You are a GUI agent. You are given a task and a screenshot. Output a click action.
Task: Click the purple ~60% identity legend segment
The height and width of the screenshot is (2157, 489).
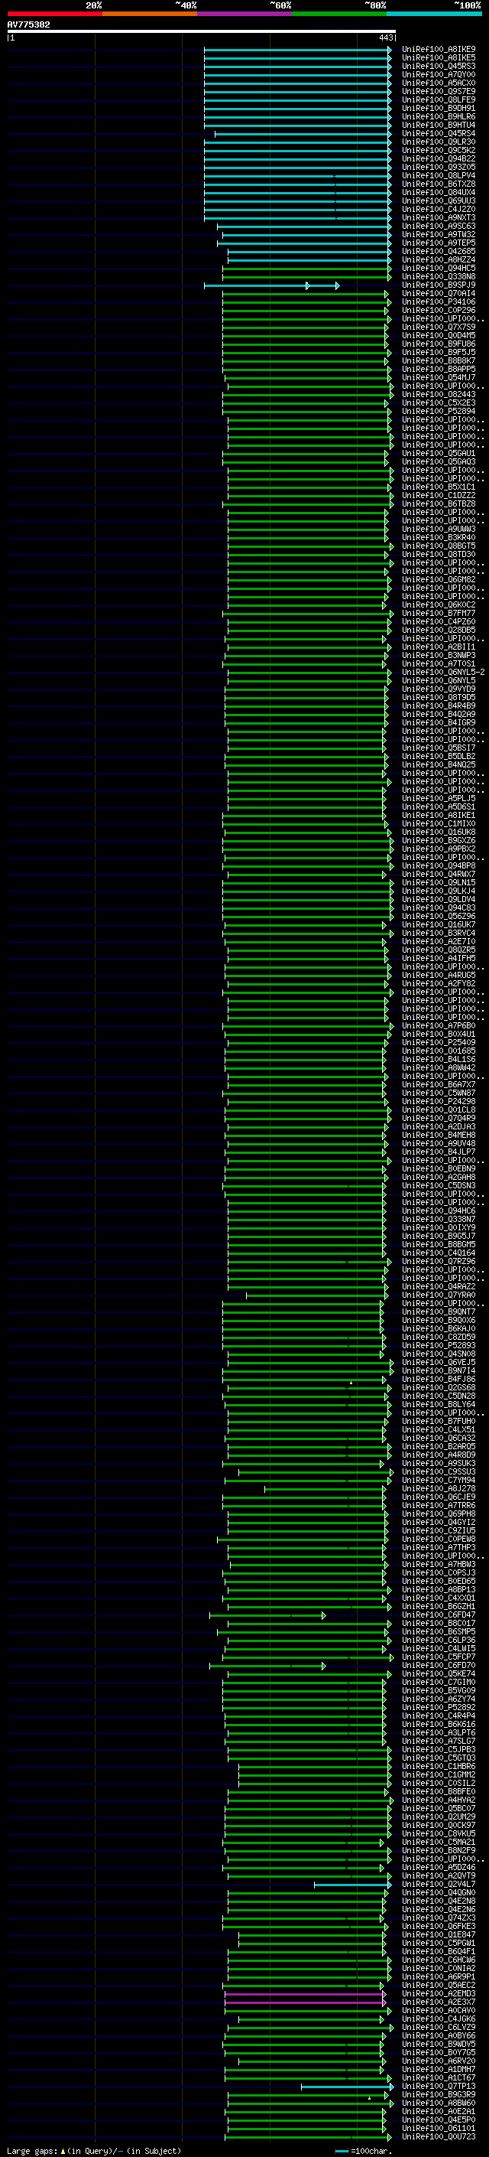[x=245, y=14]
